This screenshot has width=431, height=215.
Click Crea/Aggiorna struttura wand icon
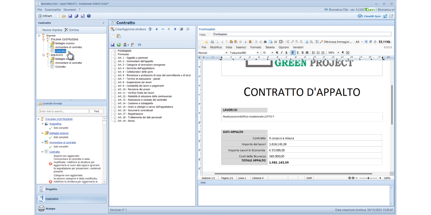tap(112, 29)
